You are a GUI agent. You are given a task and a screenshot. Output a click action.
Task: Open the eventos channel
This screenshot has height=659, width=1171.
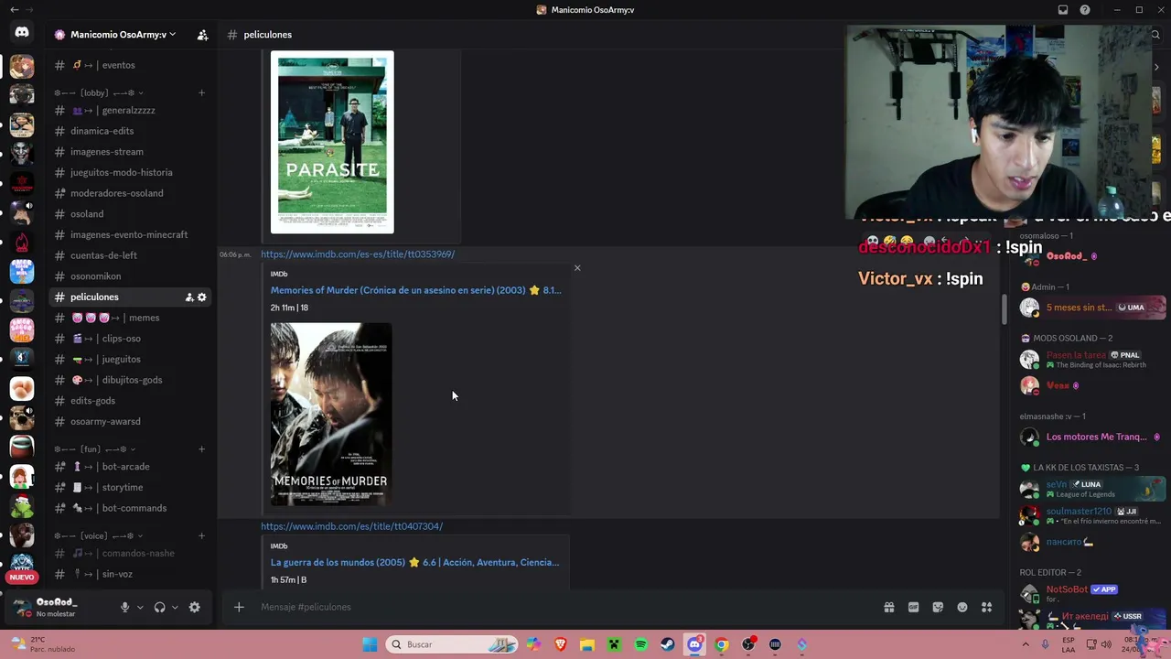tap(130, 65)
